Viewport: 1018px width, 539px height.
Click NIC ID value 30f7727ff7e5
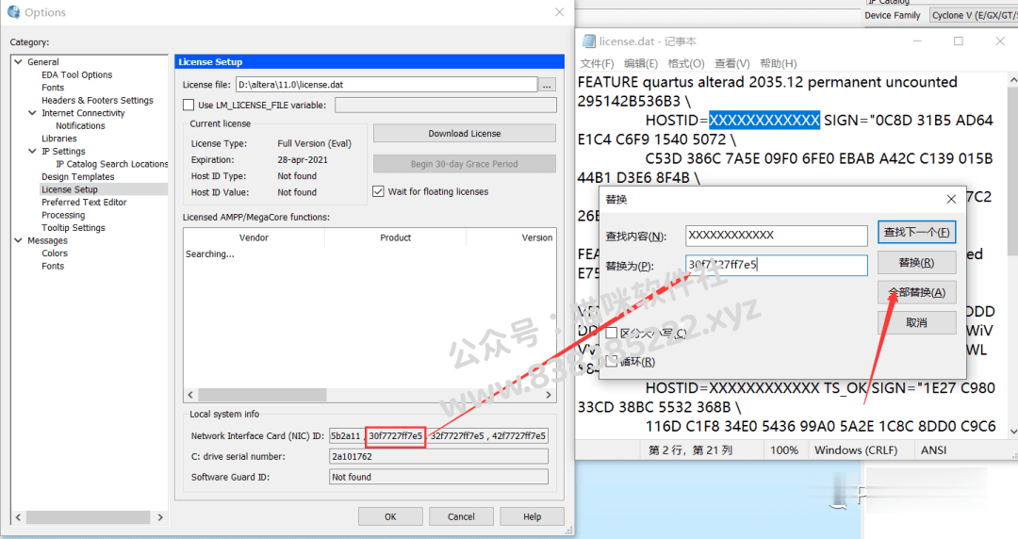click(395, 435)
